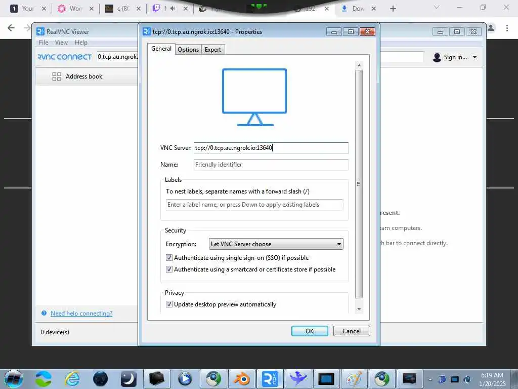The width and height of the screenshot is (518, 389).
Task: Open the dark globe taskbar icon
Action: 101,379
